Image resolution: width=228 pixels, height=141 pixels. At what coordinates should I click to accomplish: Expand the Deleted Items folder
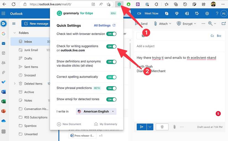15,83
